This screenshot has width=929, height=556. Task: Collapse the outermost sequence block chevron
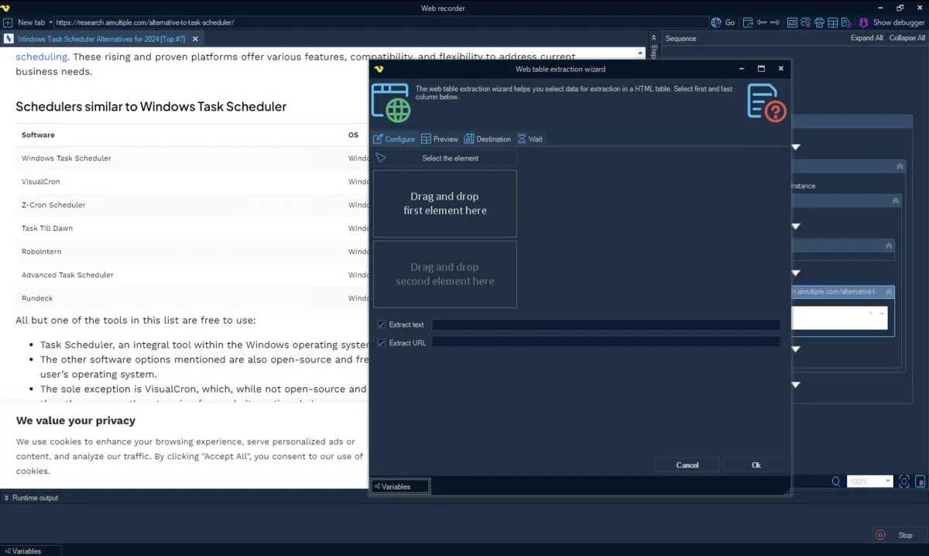coord(900,166)
